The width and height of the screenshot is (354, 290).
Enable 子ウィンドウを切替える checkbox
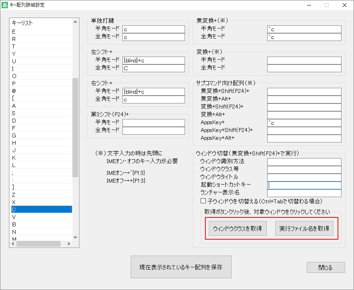[203, 201]
